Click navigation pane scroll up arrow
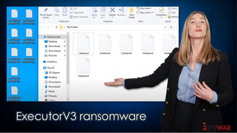Image resolution: width=237 pixels, height=133 pixels. pos(68,33)
